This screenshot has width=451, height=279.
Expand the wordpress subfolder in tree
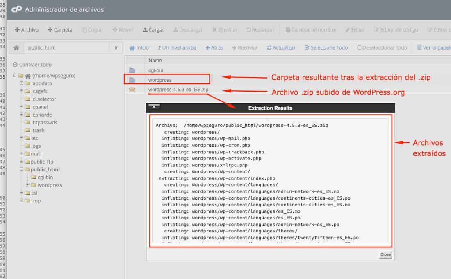[27, 185]
